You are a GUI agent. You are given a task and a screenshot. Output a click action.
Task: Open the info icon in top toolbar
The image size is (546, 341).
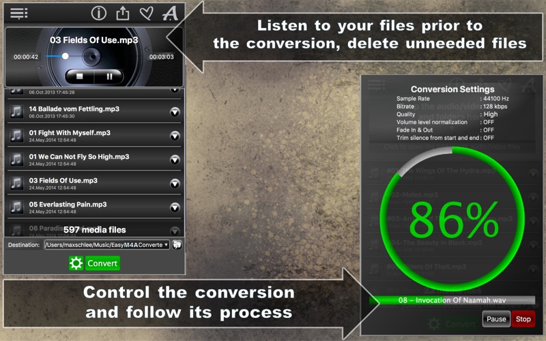[x=98, y=13]
